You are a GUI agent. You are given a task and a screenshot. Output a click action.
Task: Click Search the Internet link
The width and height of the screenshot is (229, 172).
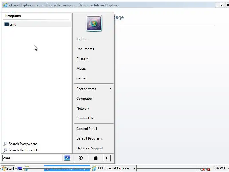tap(23, 150)
